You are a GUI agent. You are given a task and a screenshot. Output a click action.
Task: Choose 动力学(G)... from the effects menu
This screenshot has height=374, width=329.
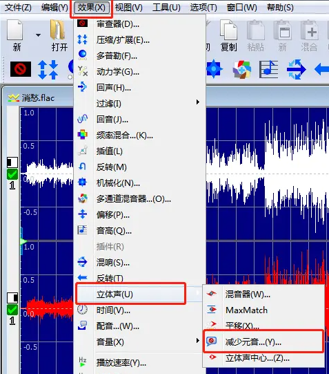tap(139, 72)
